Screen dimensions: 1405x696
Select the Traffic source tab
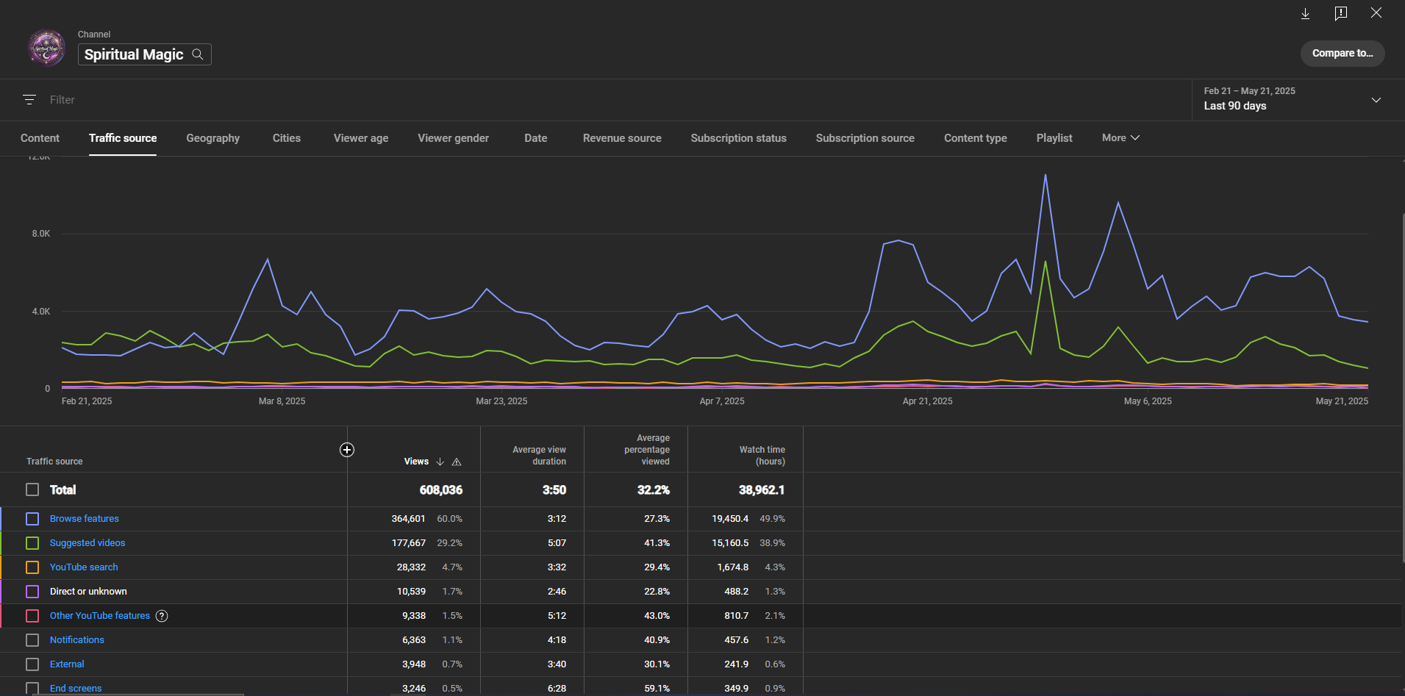[123, 138]
